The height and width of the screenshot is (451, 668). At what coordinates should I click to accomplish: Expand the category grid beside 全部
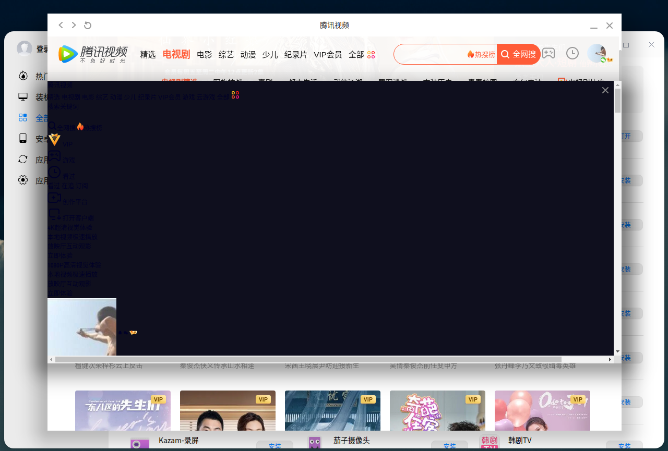pyautogui.click(x=371, y=54)
